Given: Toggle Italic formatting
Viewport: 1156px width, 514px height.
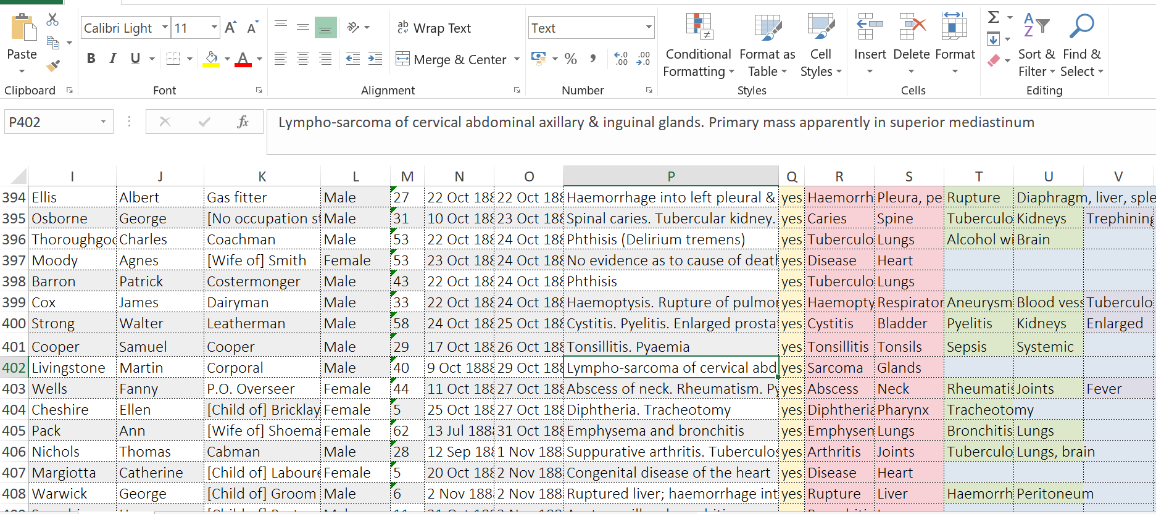Looking at the screenshot, I should tap(113, 59).
